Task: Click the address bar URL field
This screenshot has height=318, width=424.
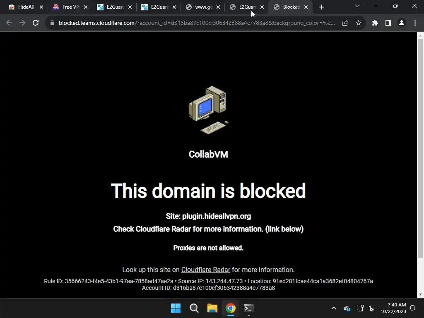Action: [x=197, y=23]
